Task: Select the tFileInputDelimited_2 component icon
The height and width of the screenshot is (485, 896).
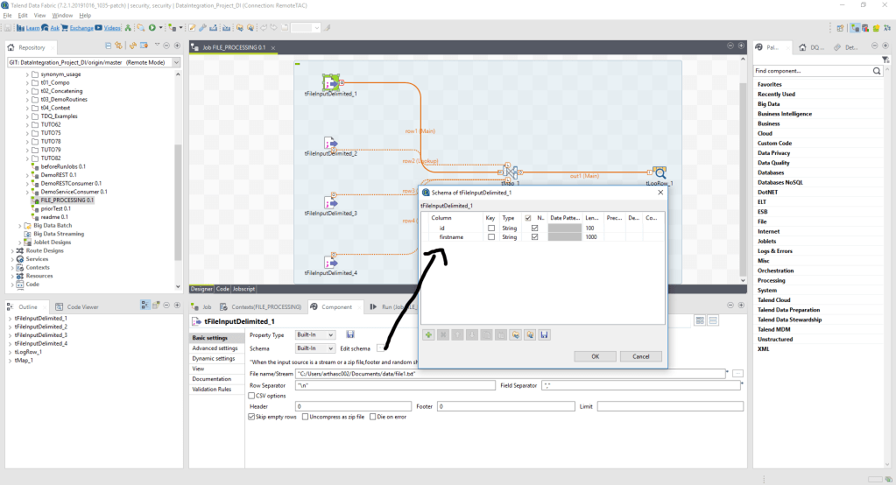Action: click(x=330, y=143)
